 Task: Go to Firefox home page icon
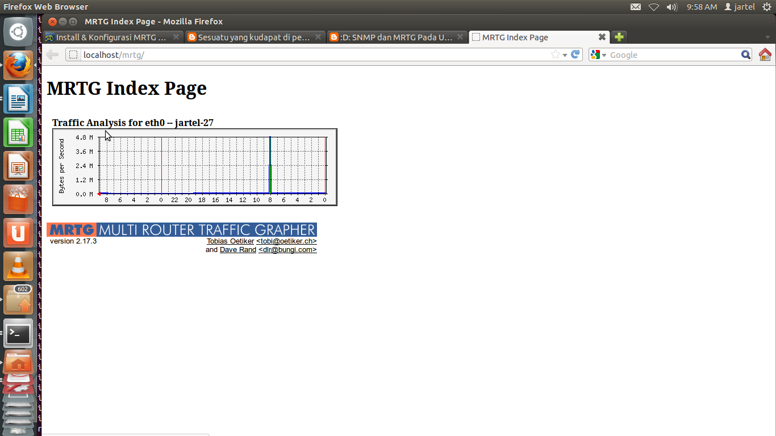tap(765, 54)
